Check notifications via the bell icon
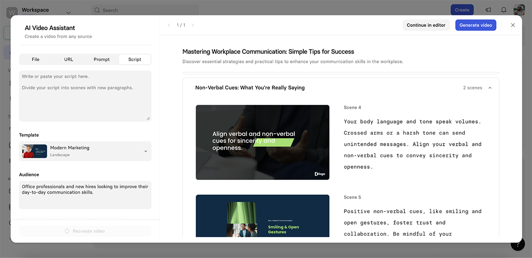This screenshot has height=258, width=532. 503,9
